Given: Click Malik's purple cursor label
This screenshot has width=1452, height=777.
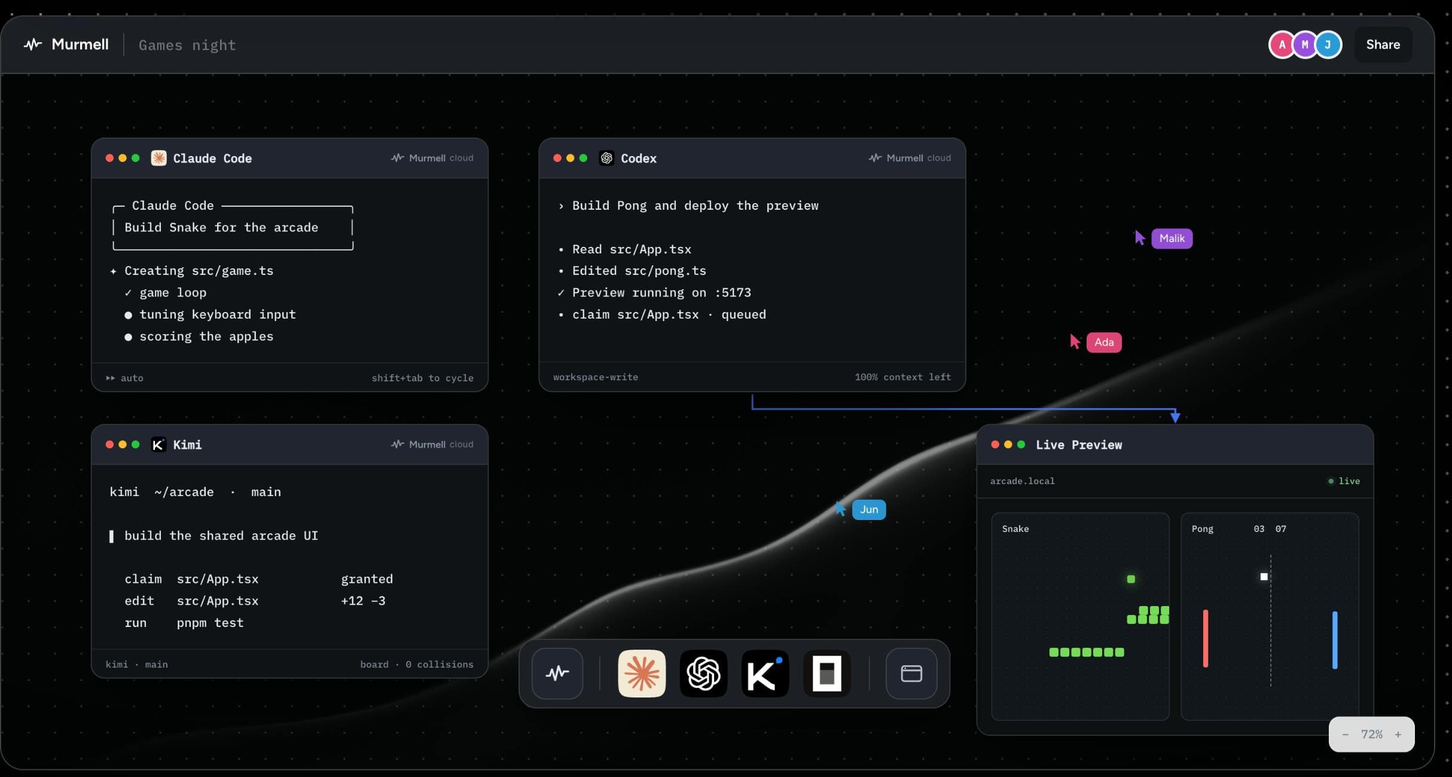Looking at the screenshot, I should (1172, 238).
